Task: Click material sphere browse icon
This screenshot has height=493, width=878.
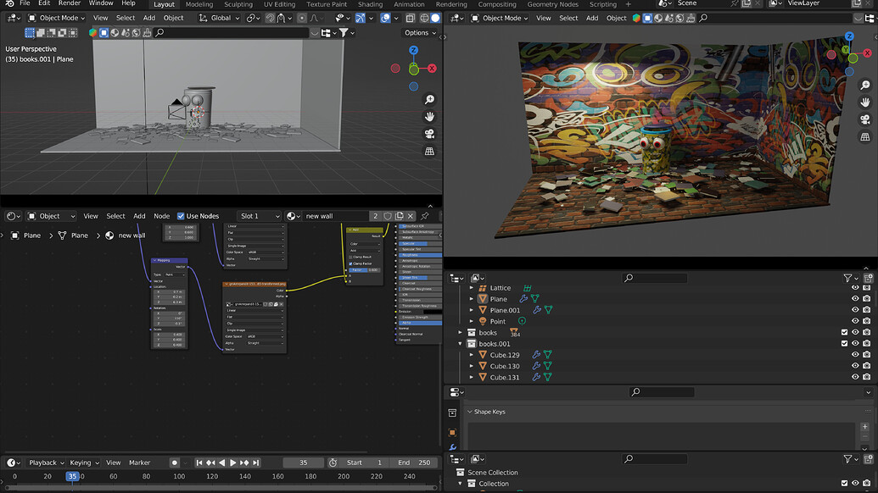Action: (x=294, y=216)
